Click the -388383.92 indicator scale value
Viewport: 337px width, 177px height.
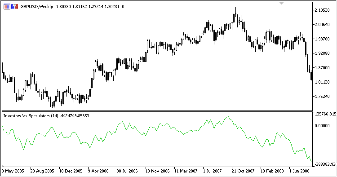coord(325,164)
